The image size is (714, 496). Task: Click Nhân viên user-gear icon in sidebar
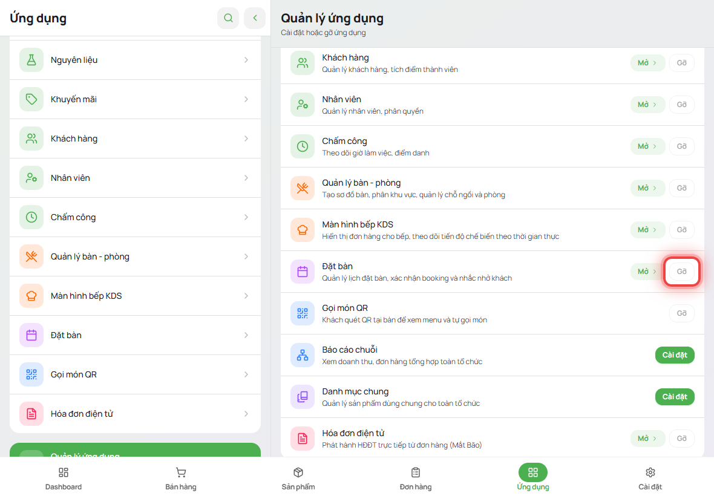(31, 178)
